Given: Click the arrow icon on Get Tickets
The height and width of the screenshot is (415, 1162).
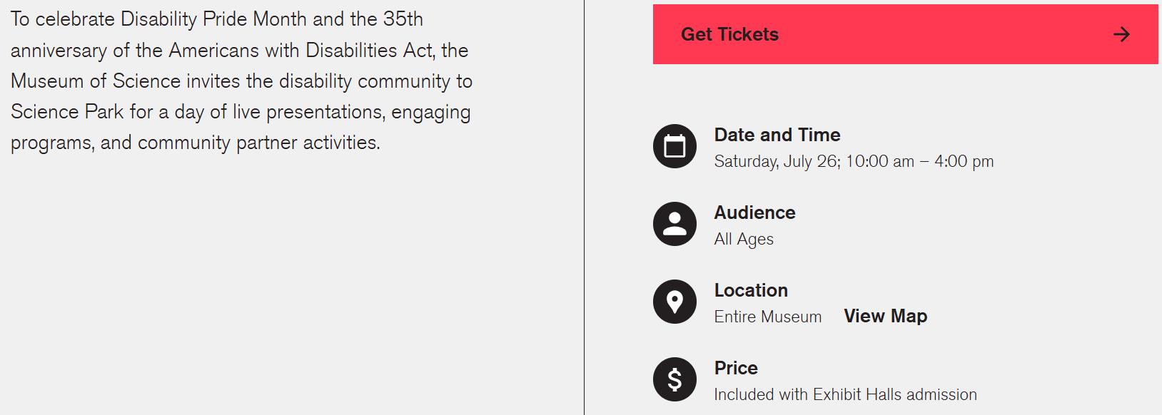Looking at the screenshot, I should point(1121,34).
